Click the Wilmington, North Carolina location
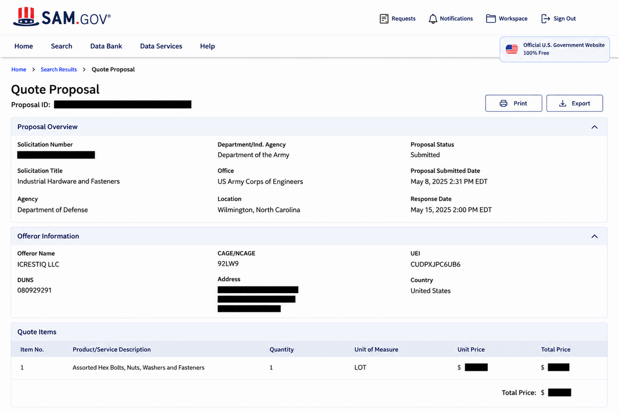 click(259, 210)
